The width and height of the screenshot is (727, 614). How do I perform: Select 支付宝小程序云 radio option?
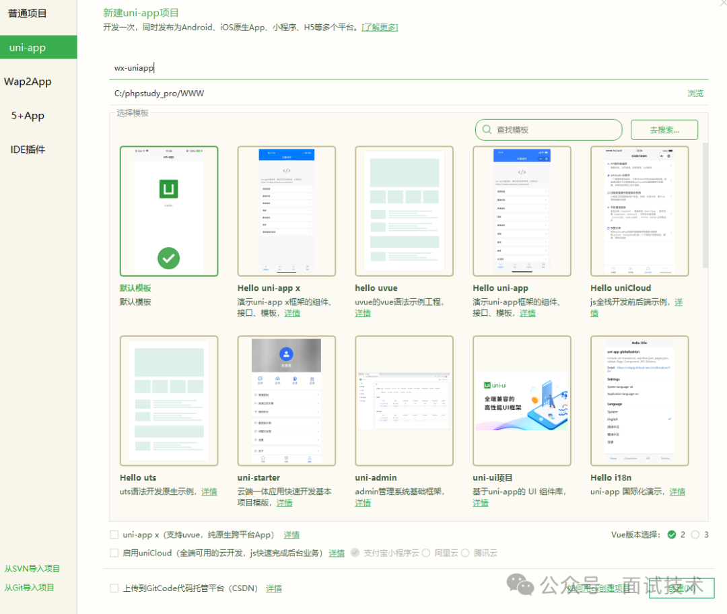(x=355, y=553)
